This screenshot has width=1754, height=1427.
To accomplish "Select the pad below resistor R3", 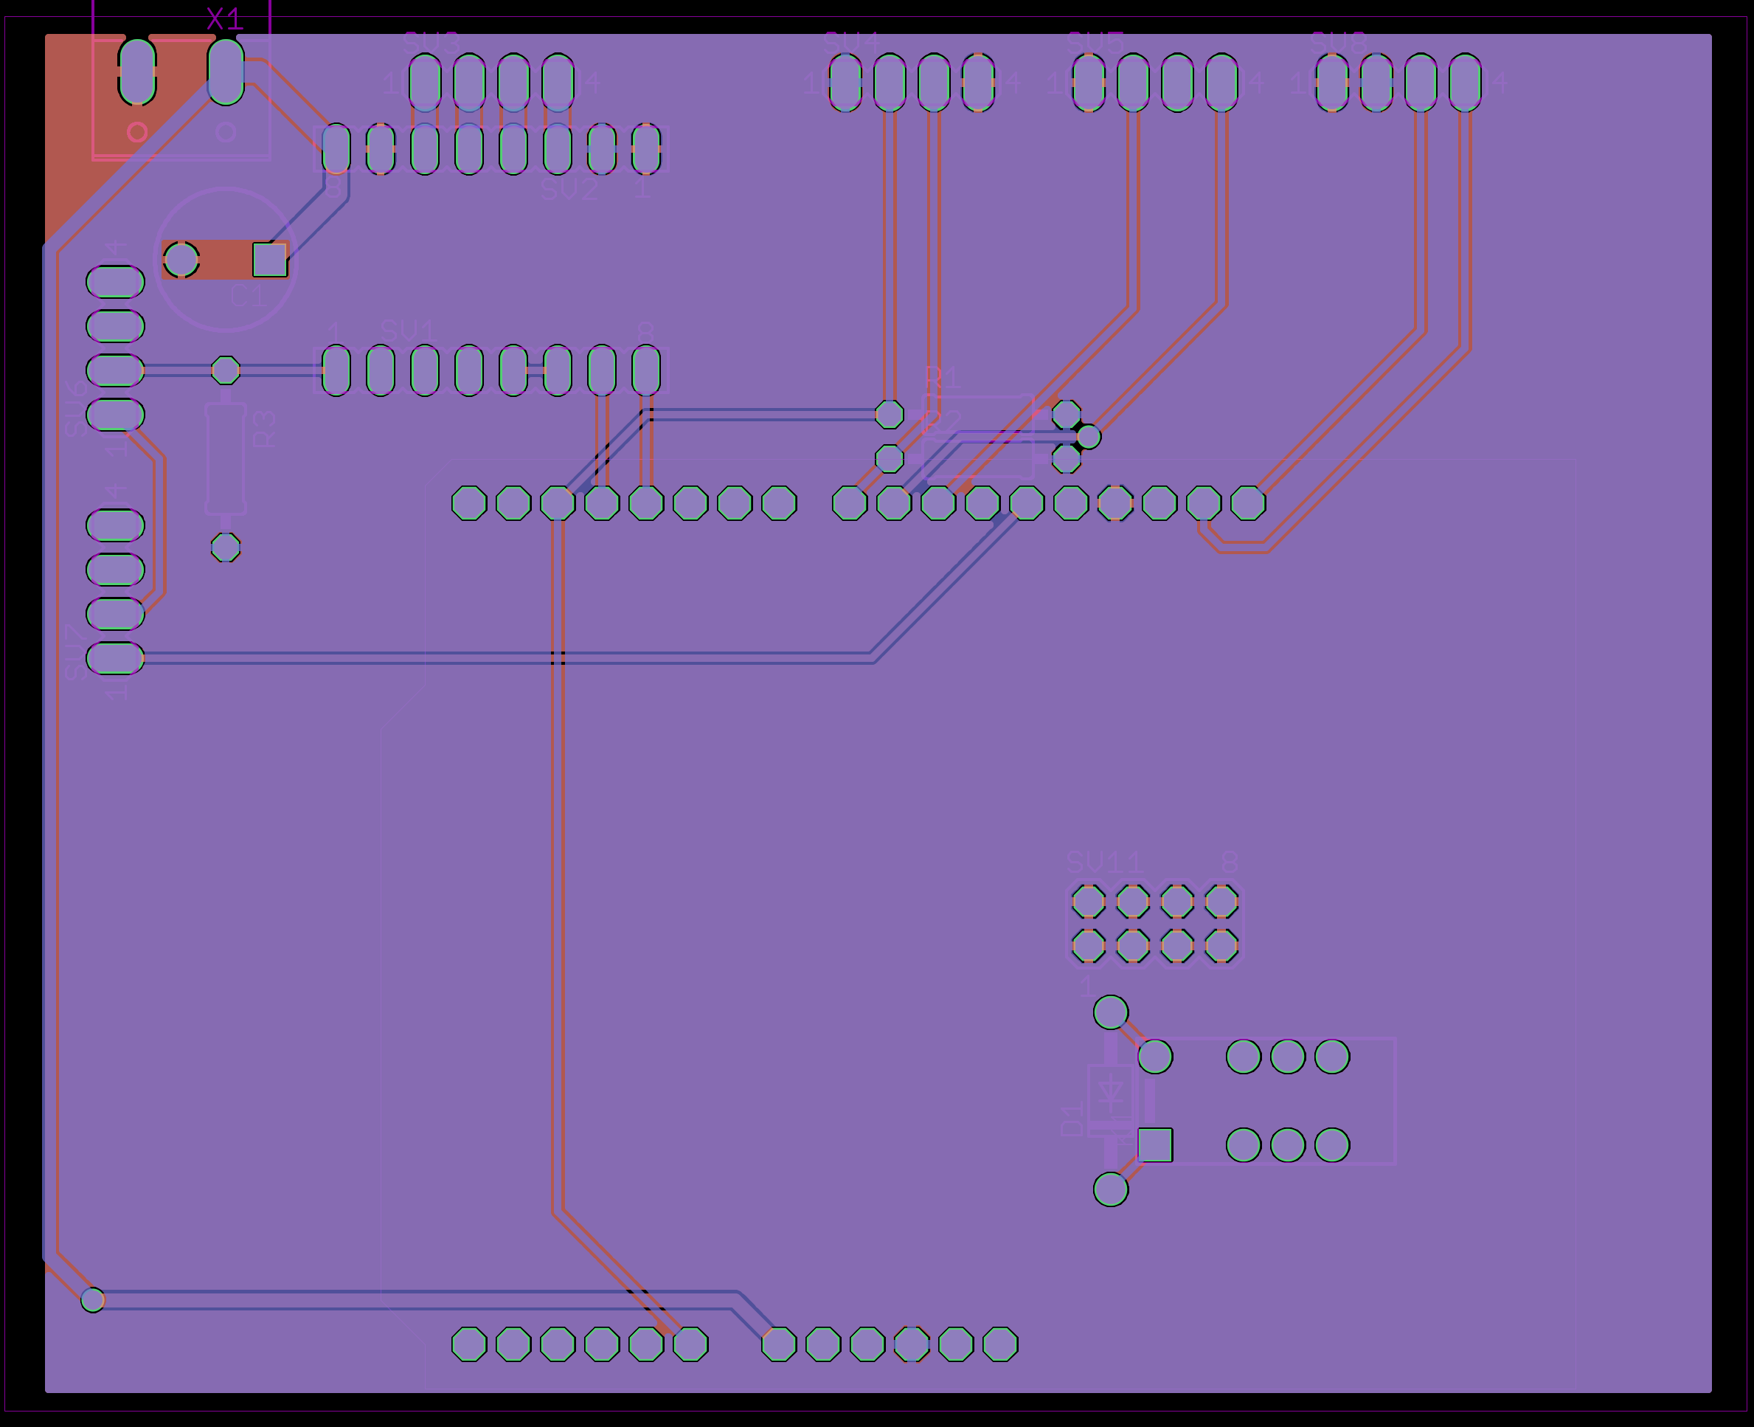I will click(226, 547).
